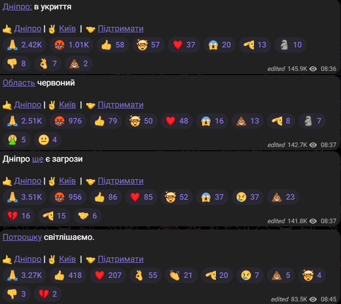Tap the moai statue reaction with 10

(290, 45)
